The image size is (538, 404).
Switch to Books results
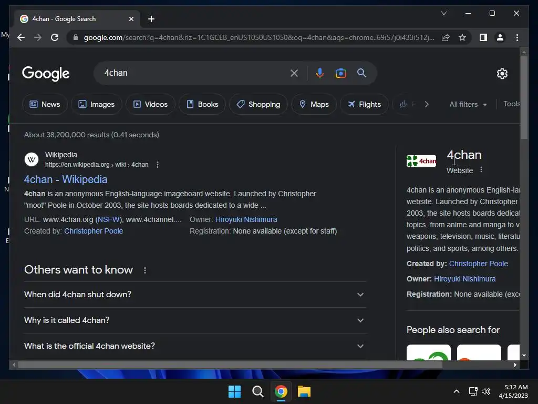point(202,104)
